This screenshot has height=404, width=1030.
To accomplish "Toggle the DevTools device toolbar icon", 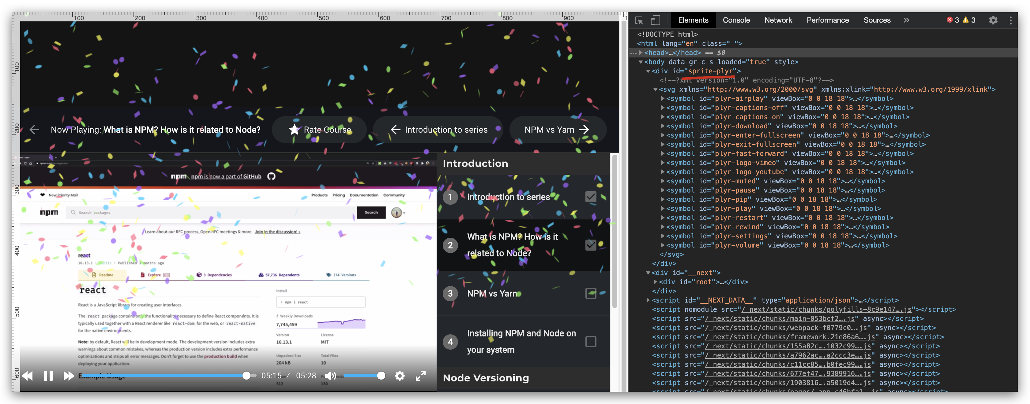I will [655, 20].
